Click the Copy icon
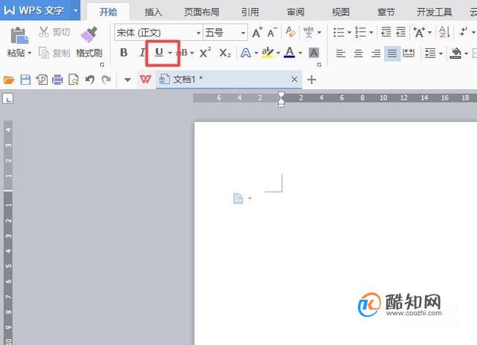Image resolution: width=477 pixels, height=345 pixels. pos(44,53)
